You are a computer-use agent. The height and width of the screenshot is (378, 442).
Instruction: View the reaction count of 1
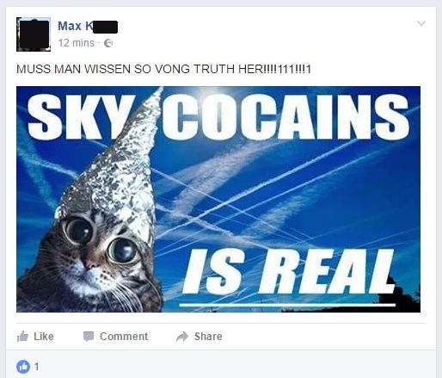pyautogui.click(x=36, y=367)
